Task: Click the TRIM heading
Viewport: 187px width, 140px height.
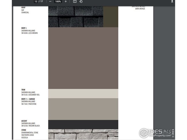Action: (23, 90)
